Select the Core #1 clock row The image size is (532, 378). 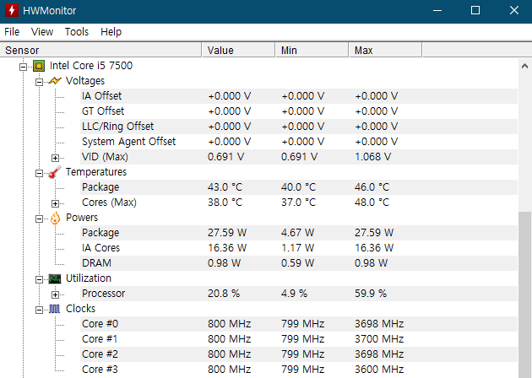299,339
